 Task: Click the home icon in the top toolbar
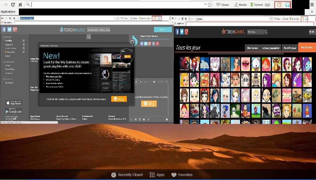(20, 5)
